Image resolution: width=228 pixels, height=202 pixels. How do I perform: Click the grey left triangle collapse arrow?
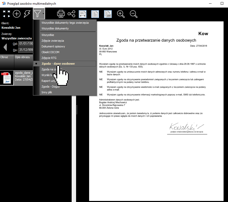5,47
